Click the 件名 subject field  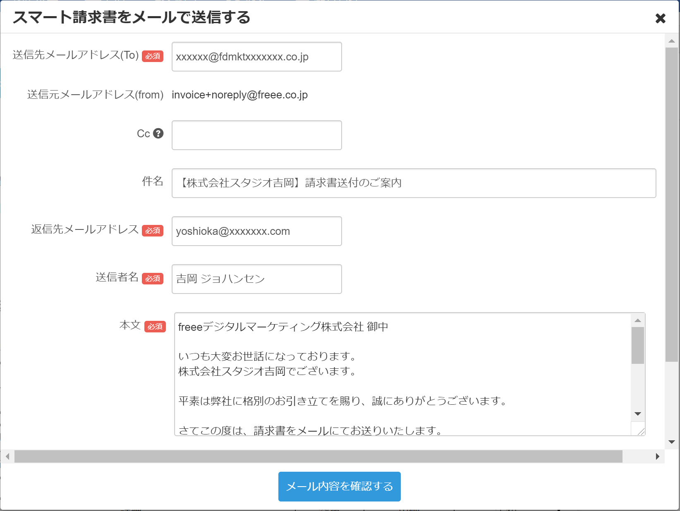414,183
